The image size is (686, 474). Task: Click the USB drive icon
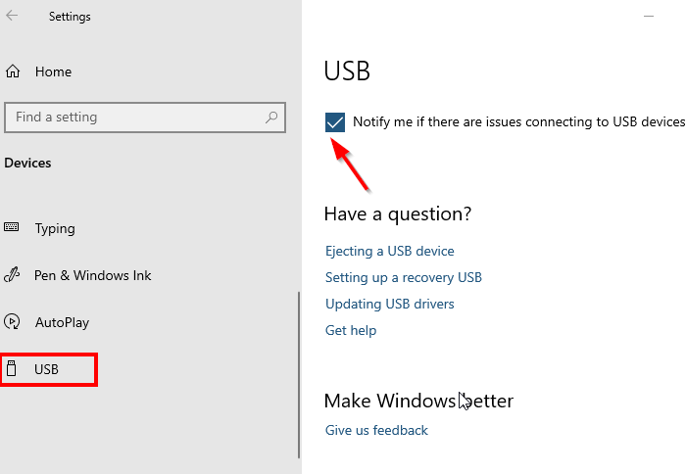(x=12, y=369)
